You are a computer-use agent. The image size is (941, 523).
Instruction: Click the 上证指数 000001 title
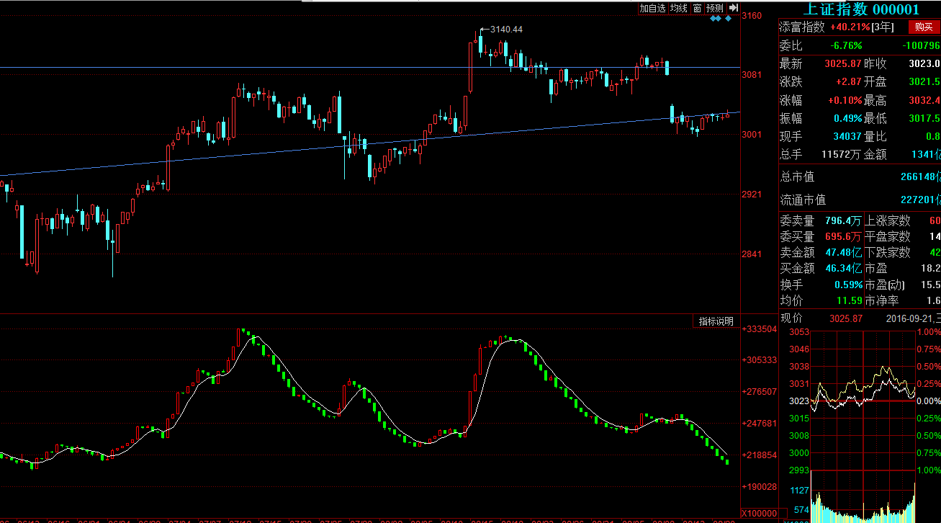pos(861,9)
